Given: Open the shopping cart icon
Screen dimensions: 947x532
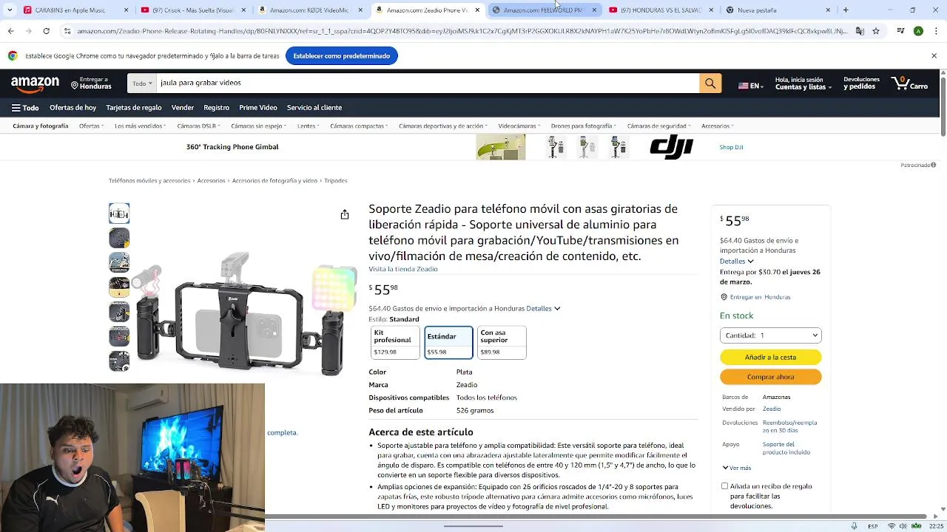Looking at the screenshot, I should pos(910,83).
